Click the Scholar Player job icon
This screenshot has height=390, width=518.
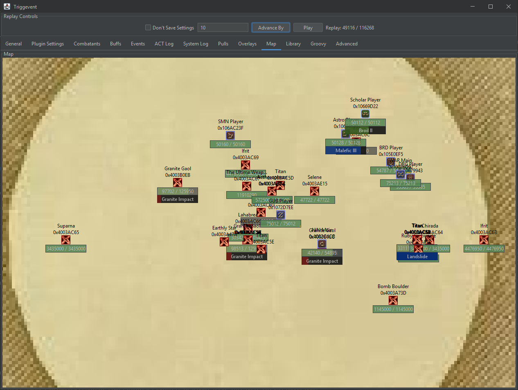[x=365, y=114]
